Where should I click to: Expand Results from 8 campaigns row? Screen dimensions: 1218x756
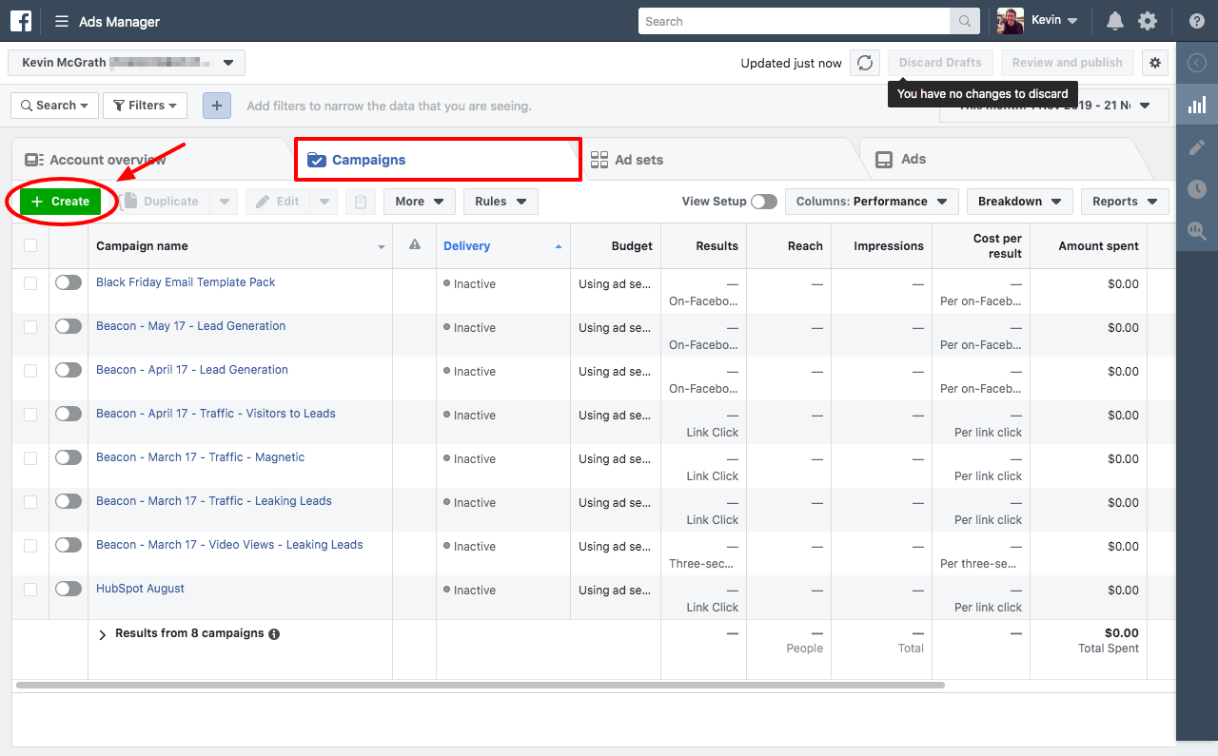[103, 634]
